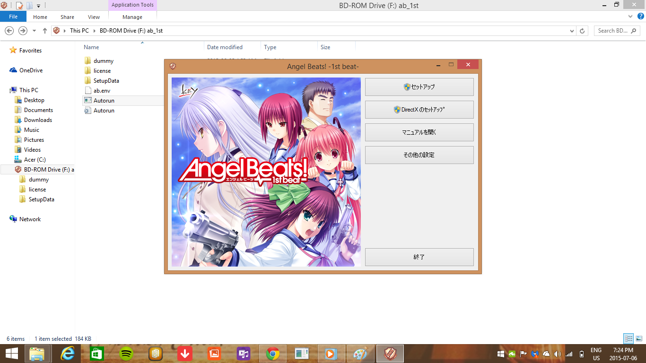Open Spotify from the taskbar

[x=126, y=353]
